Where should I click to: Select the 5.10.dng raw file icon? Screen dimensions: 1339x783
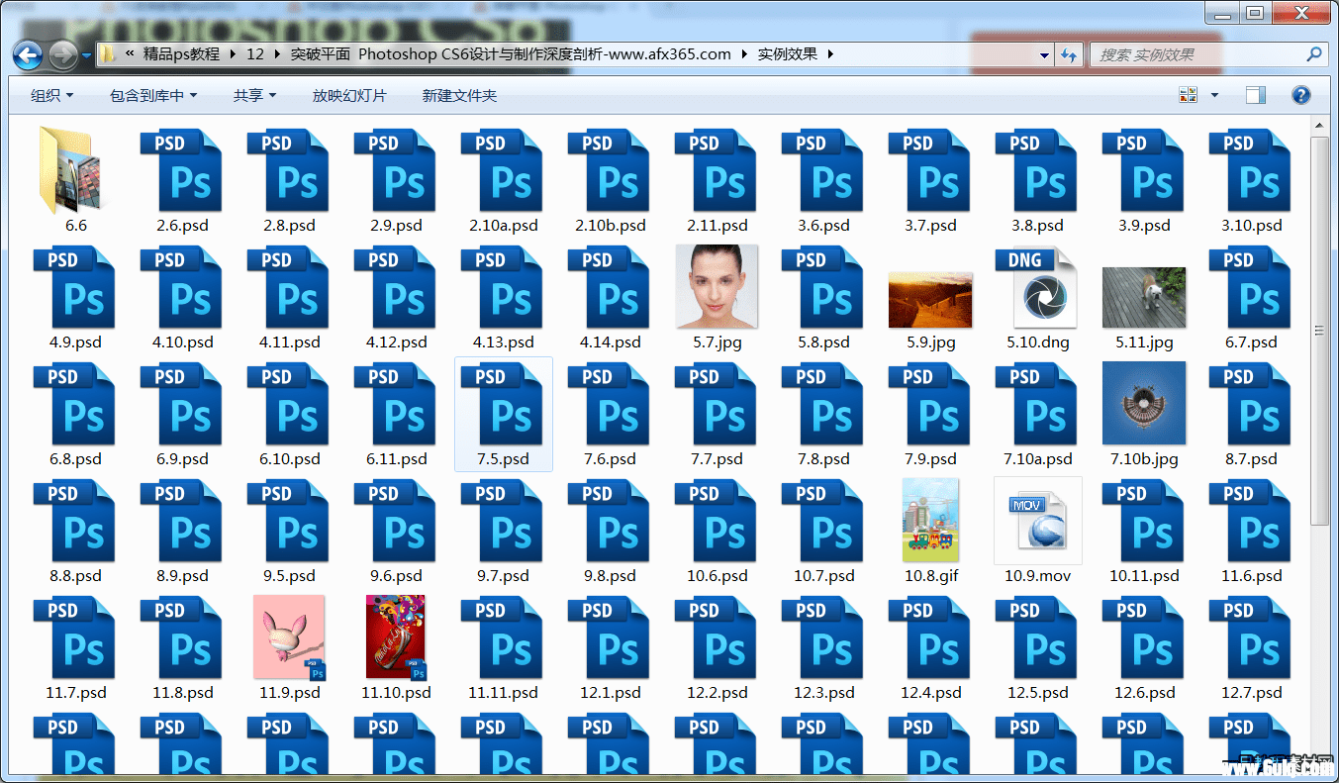tap(1035, 287)
